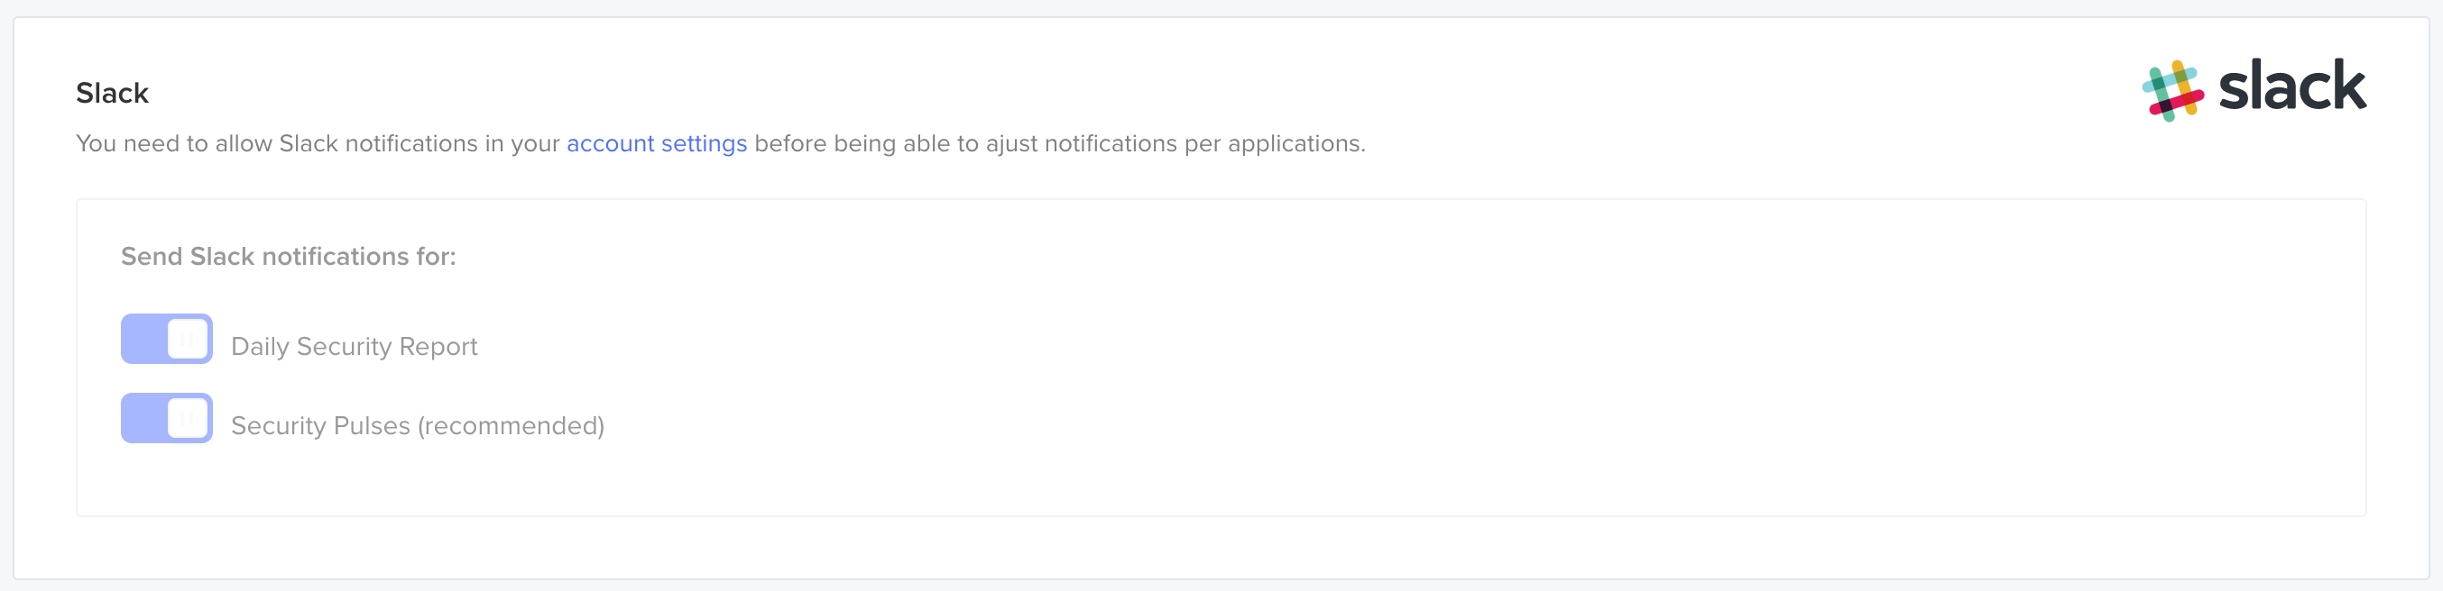Toggle the Daily Security Report switch

pos(166,339)
